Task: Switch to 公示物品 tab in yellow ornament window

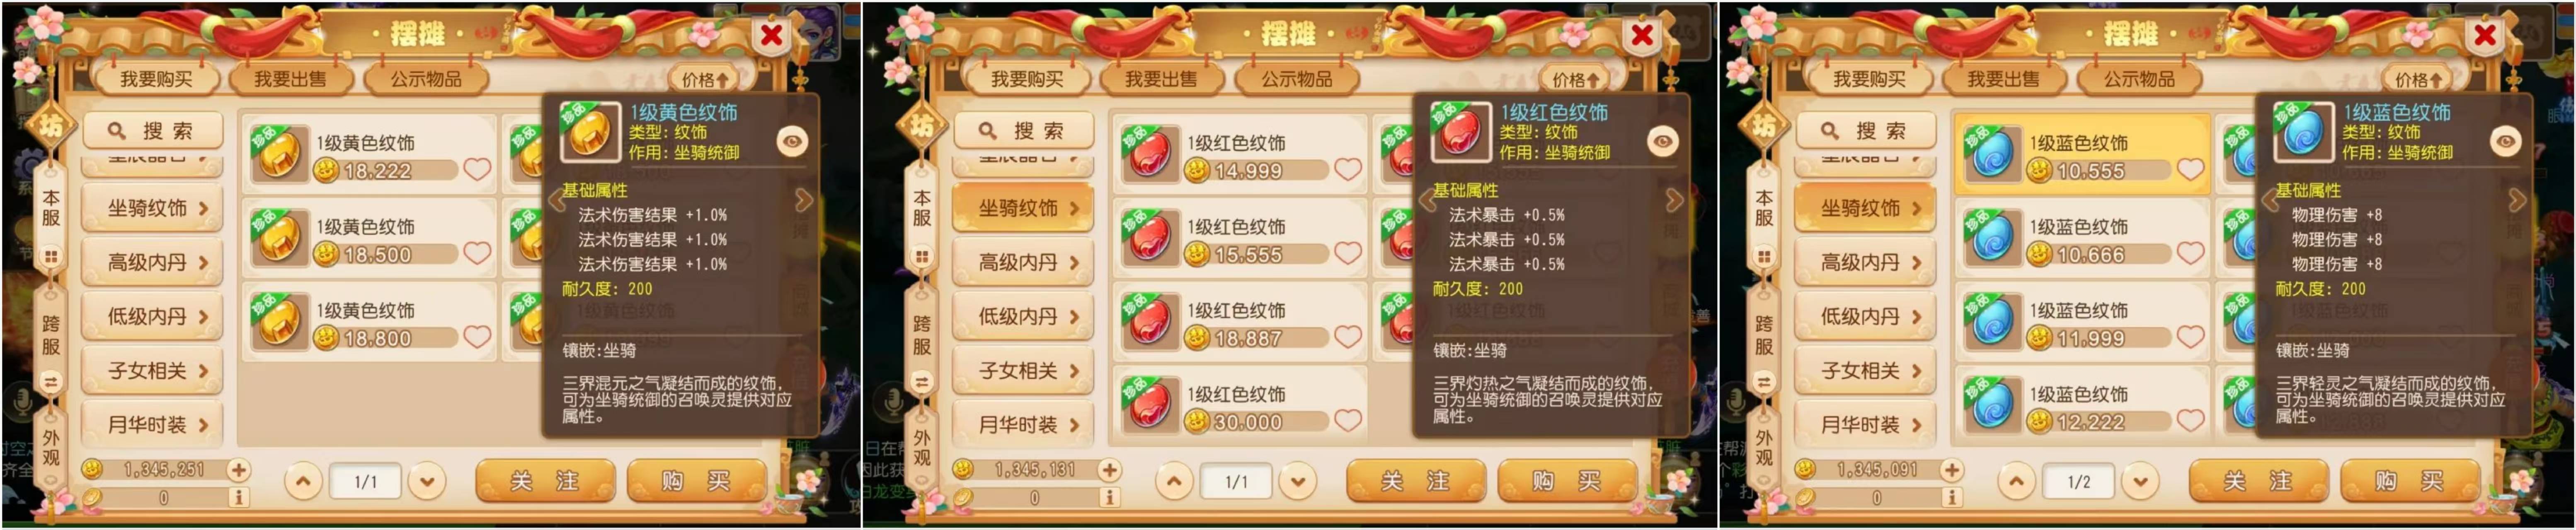Action: click(426, 79)
